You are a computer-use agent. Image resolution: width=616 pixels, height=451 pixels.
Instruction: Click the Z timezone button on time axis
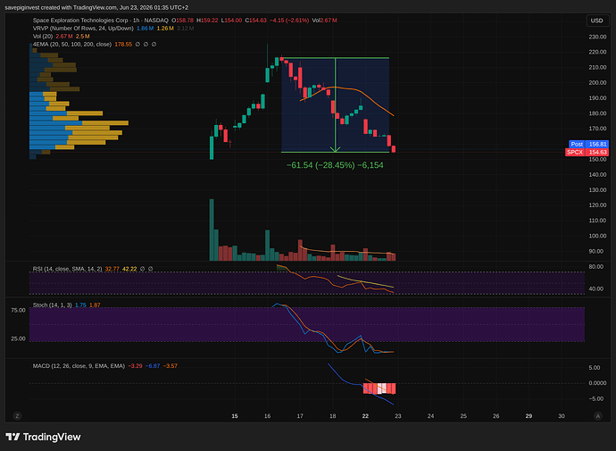coord(17,415)
